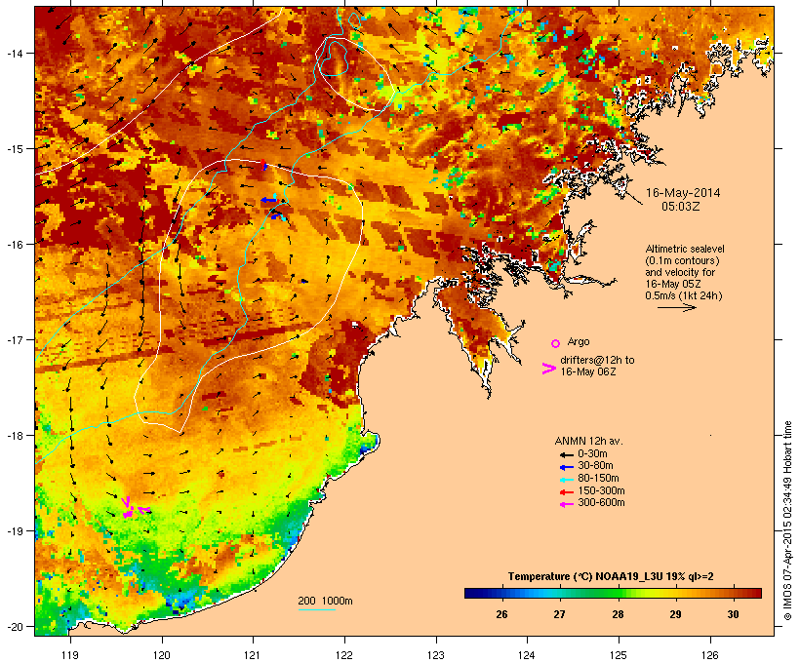Click the cyan 80-150m legend arrow
This screenshot has height=663, width=800.
pyautogui.click(x=566, y=480)
